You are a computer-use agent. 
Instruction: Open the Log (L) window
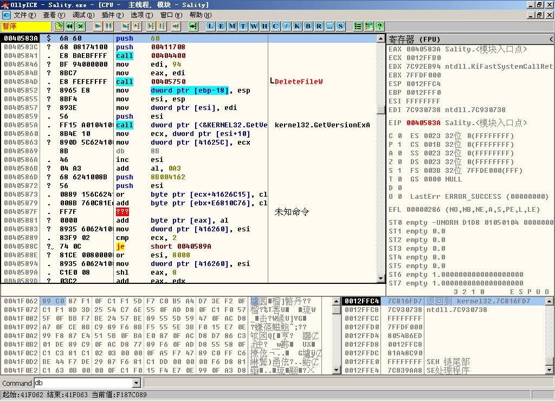point(210,26)
